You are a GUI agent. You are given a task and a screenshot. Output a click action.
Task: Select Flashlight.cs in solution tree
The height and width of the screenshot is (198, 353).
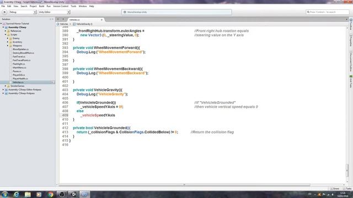tap(19, 64)
